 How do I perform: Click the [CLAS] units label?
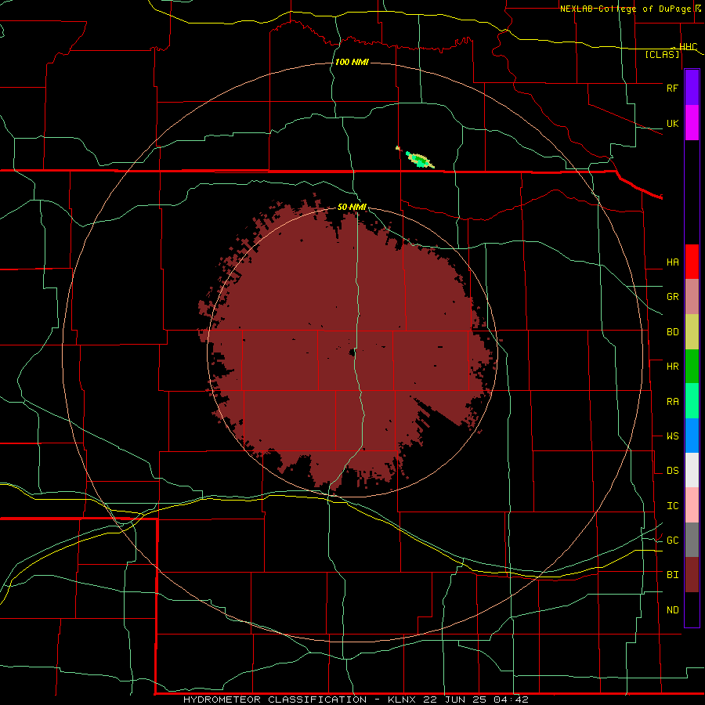pos(662,55)
